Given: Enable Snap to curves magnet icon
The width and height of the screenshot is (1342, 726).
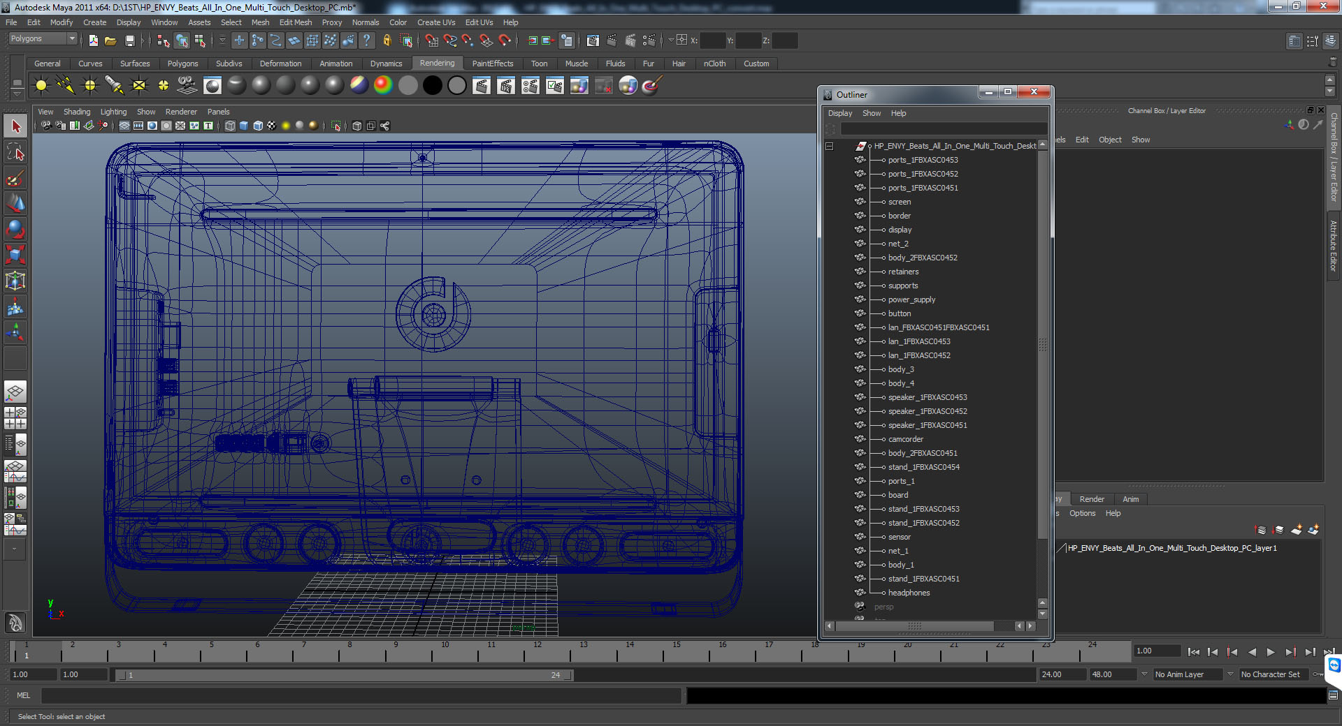Looking at the screenshot, I should coord(449,40).
